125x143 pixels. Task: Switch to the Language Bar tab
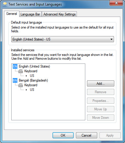[x=30, y=14]
